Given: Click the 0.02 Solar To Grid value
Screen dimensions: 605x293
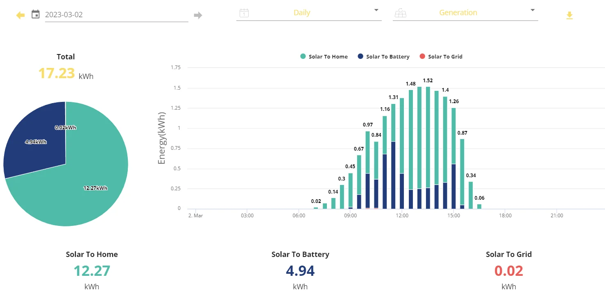Looking at the screenshot, I should (x=509, y=271).
